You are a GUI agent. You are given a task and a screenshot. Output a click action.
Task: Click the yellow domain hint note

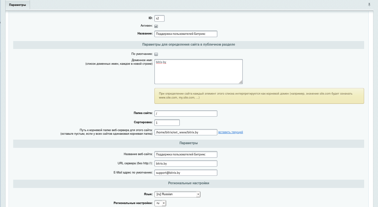pyautogui.click(x=259, y=96)
